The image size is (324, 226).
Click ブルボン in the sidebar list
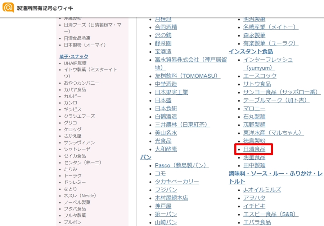[72, 222]
